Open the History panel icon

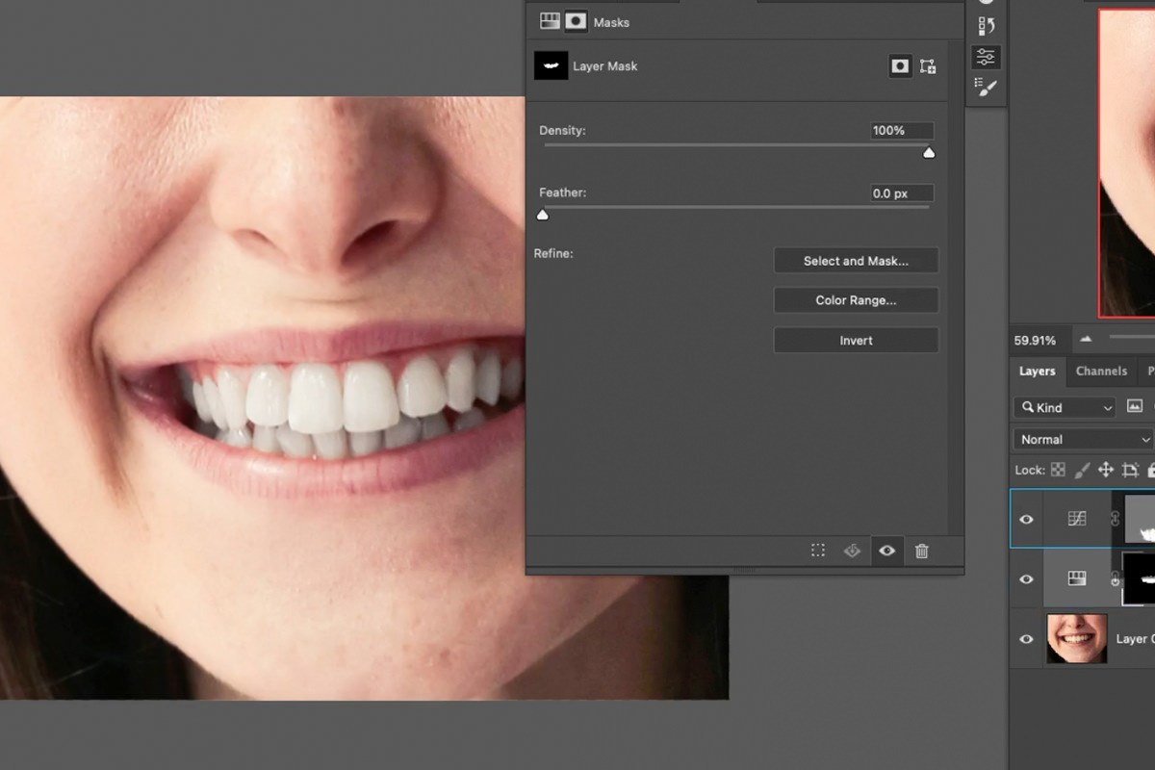pos(987,26)
